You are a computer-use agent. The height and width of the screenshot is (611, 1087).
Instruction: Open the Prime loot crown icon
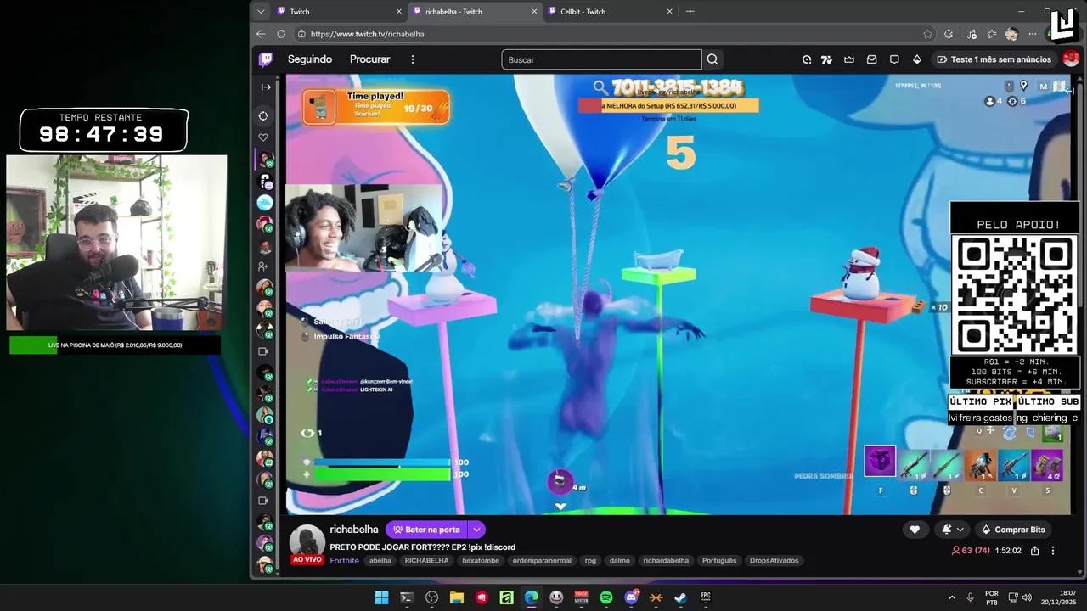[849, 59]
